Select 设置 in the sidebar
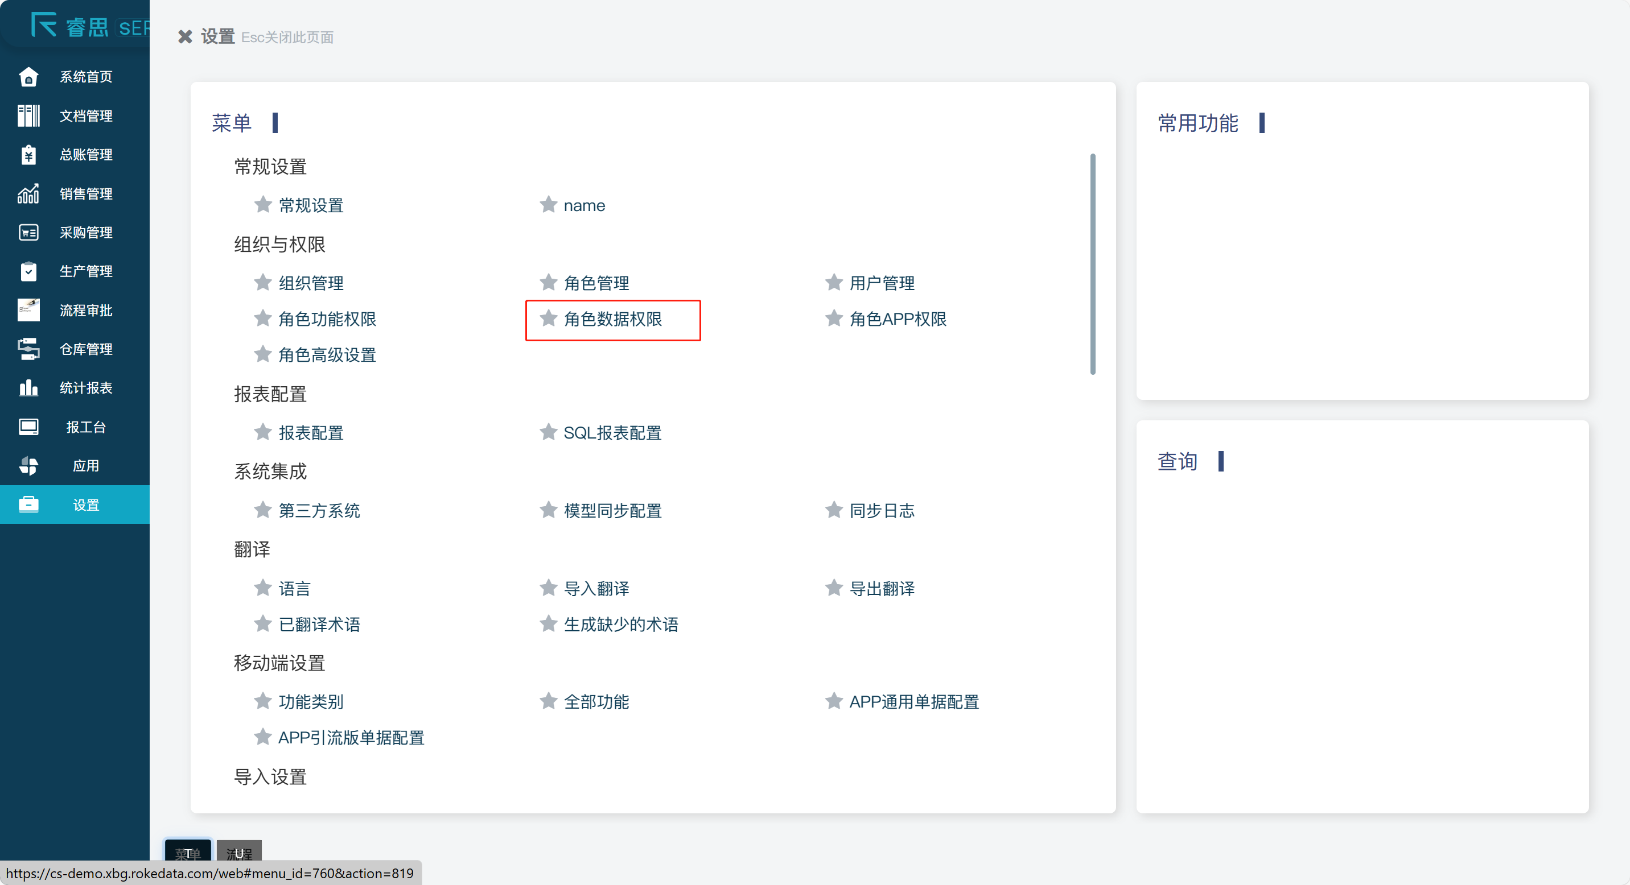This screenshot has width=1630, height=885. [x=86, y=504]
